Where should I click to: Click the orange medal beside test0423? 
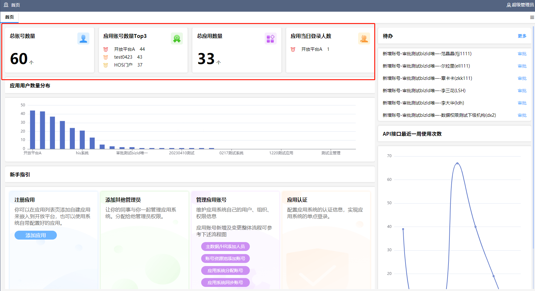106,57
